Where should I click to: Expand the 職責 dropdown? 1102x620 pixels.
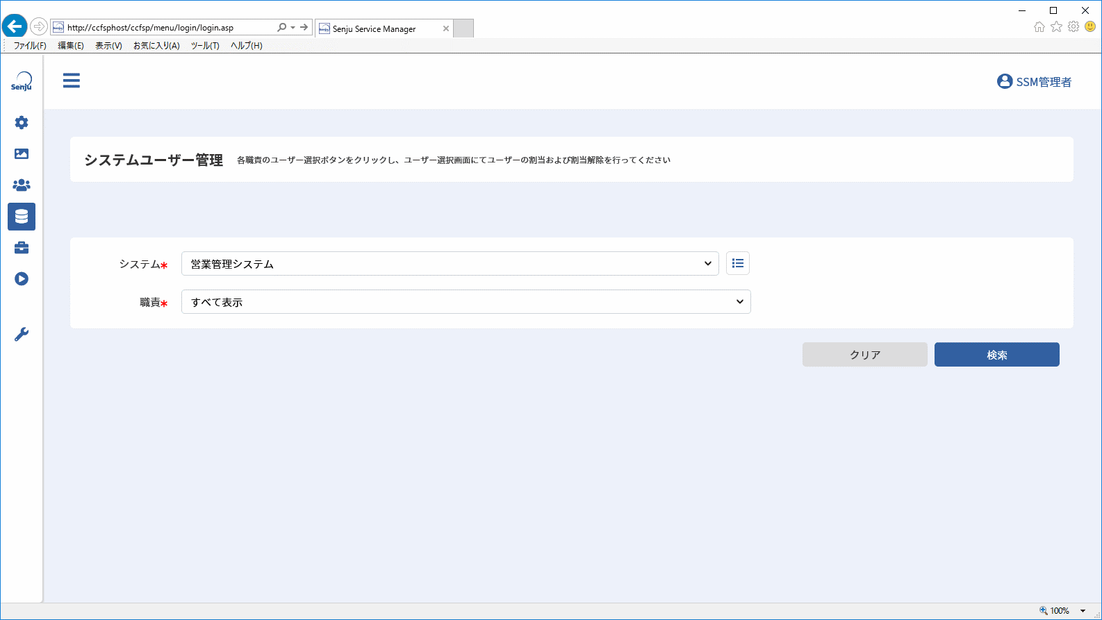pyautogui.click(x=466, y=302)
